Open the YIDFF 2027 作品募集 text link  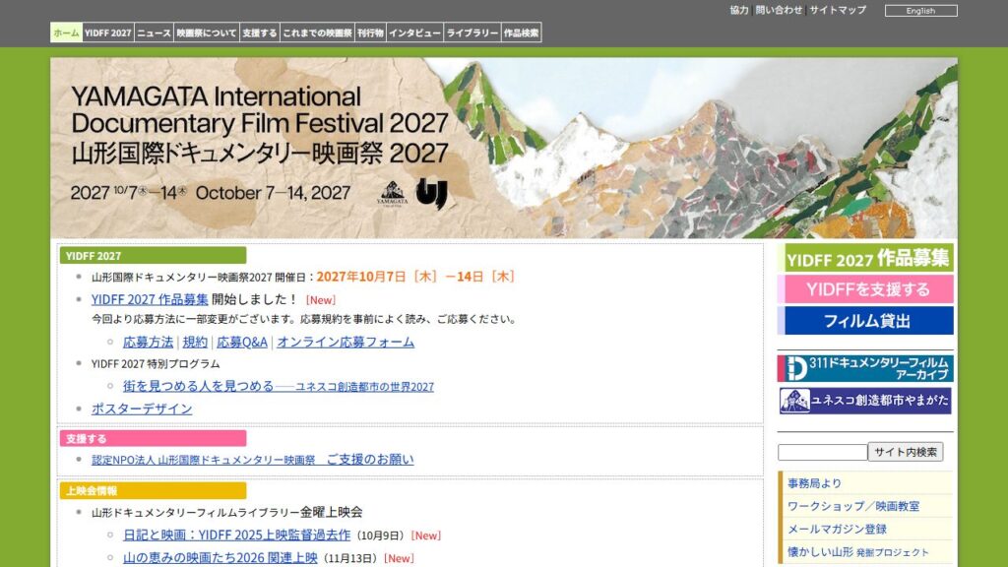point(150,299)
